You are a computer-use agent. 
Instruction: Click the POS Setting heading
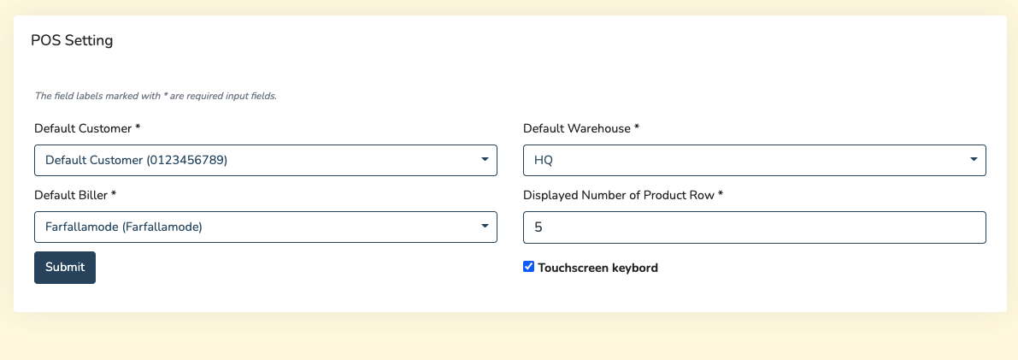point(72,40)
